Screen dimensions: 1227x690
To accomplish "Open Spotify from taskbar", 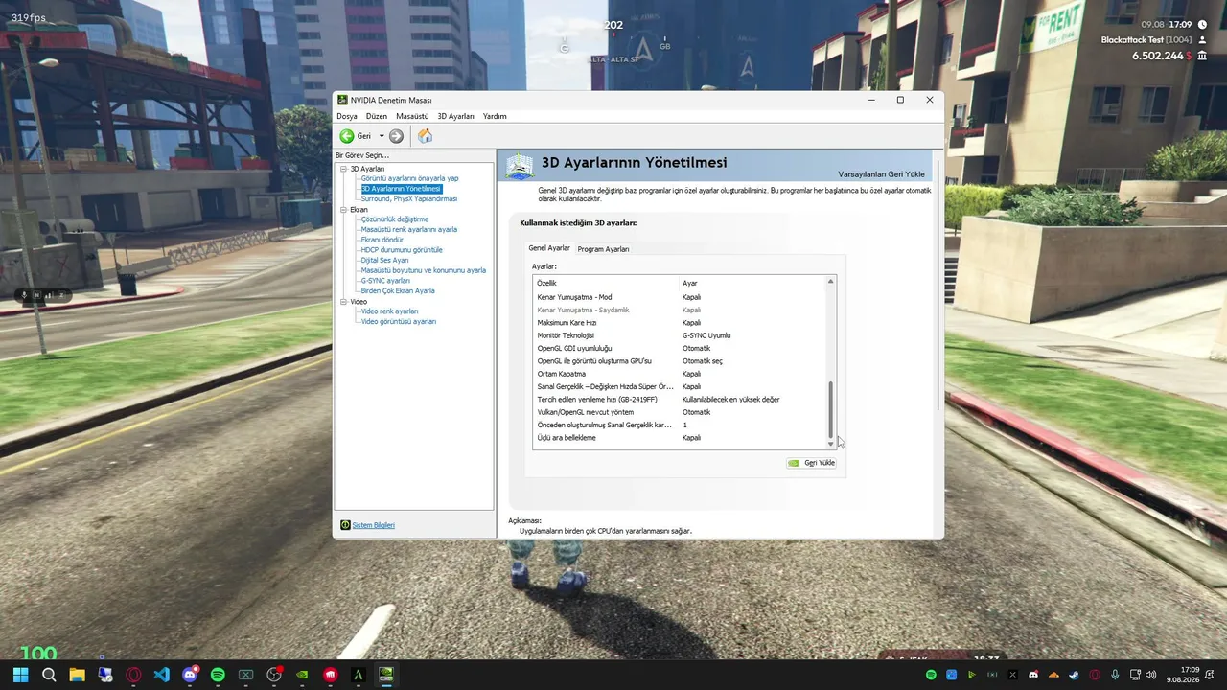I will tap(218, 675).
